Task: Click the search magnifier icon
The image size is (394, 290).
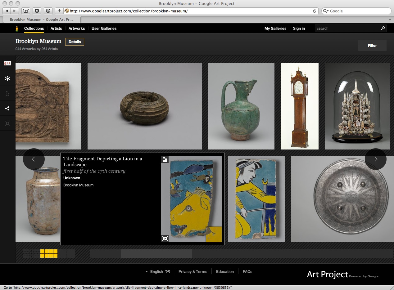Action: click(383, 28)
